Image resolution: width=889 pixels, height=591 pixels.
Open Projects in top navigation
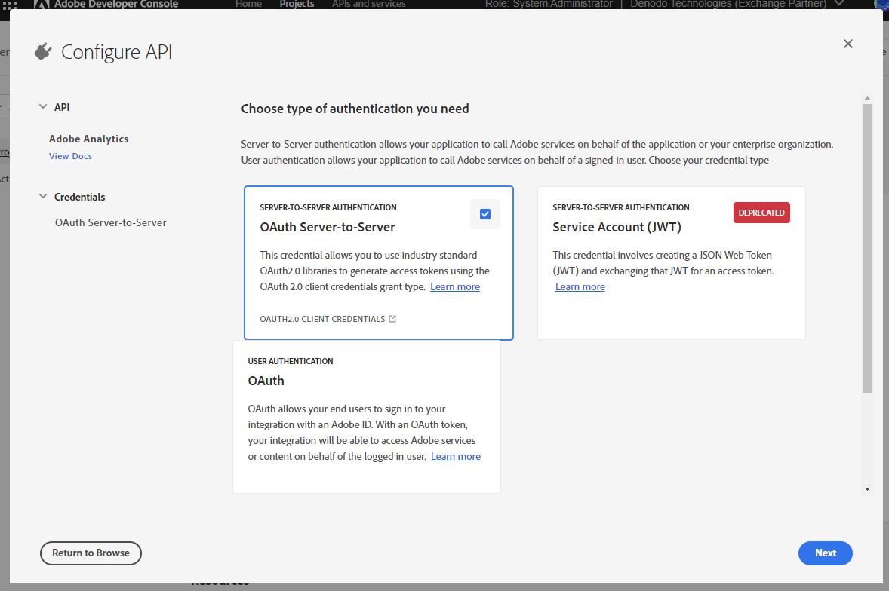point(297,4)
